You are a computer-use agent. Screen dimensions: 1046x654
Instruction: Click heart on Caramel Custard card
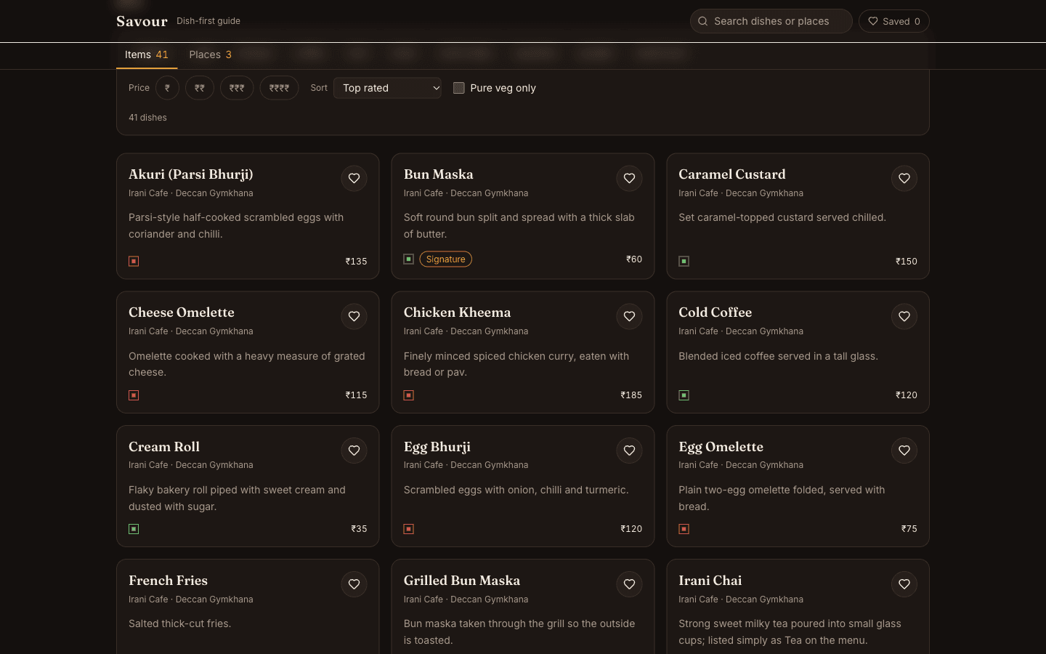tap(904, 179)
